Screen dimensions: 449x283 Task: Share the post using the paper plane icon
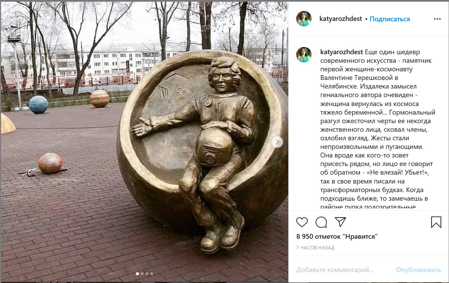[340, 222]
